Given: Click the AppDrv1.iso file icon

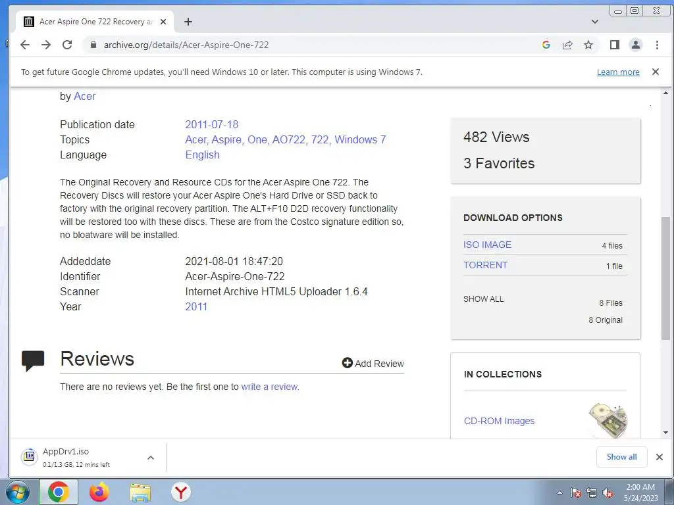Looking at the screenshot, I should pos(29,456).
